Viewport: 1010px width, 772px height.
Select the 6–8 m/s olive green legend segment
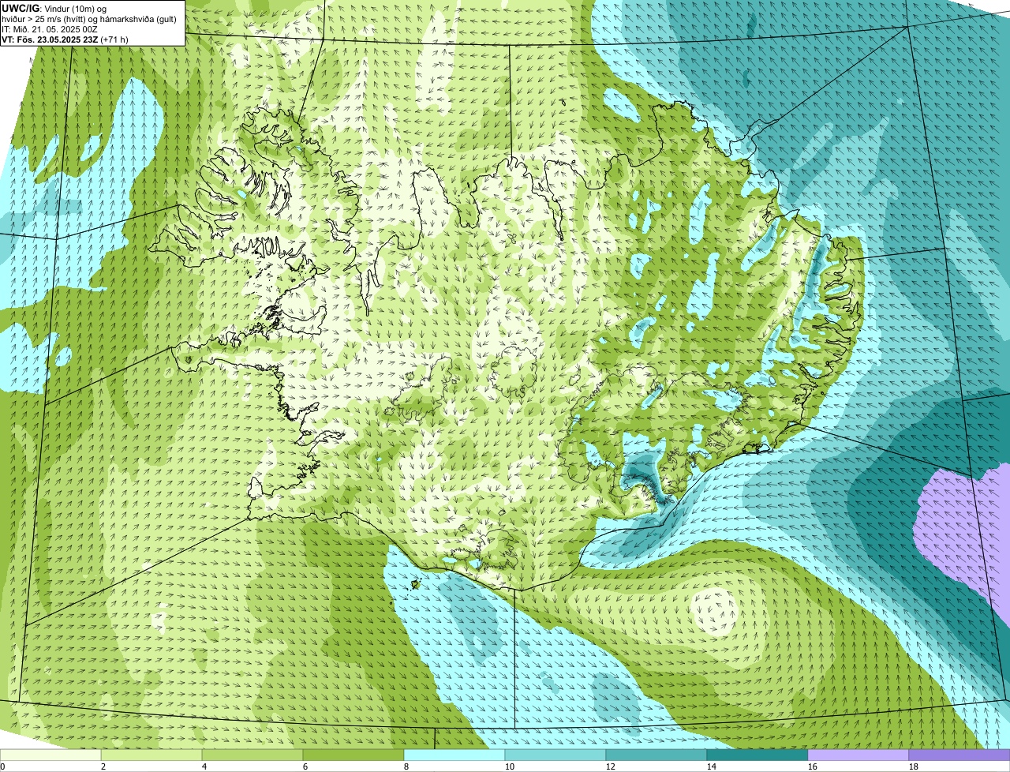point(353,755)
